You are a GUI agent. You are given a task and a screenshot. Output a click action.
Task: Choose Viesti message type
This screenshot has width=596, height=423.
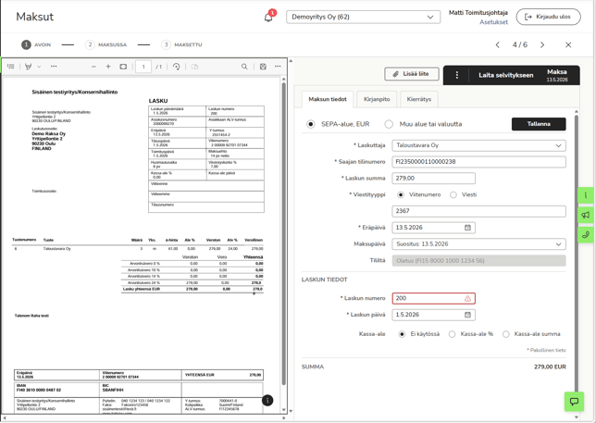(453, 194)
